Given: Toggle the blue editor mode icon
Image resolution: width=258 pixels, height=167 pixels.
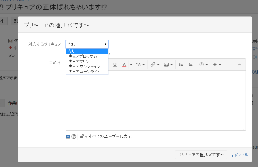Looking at the screenshot, I should click(x=68, y=136).
